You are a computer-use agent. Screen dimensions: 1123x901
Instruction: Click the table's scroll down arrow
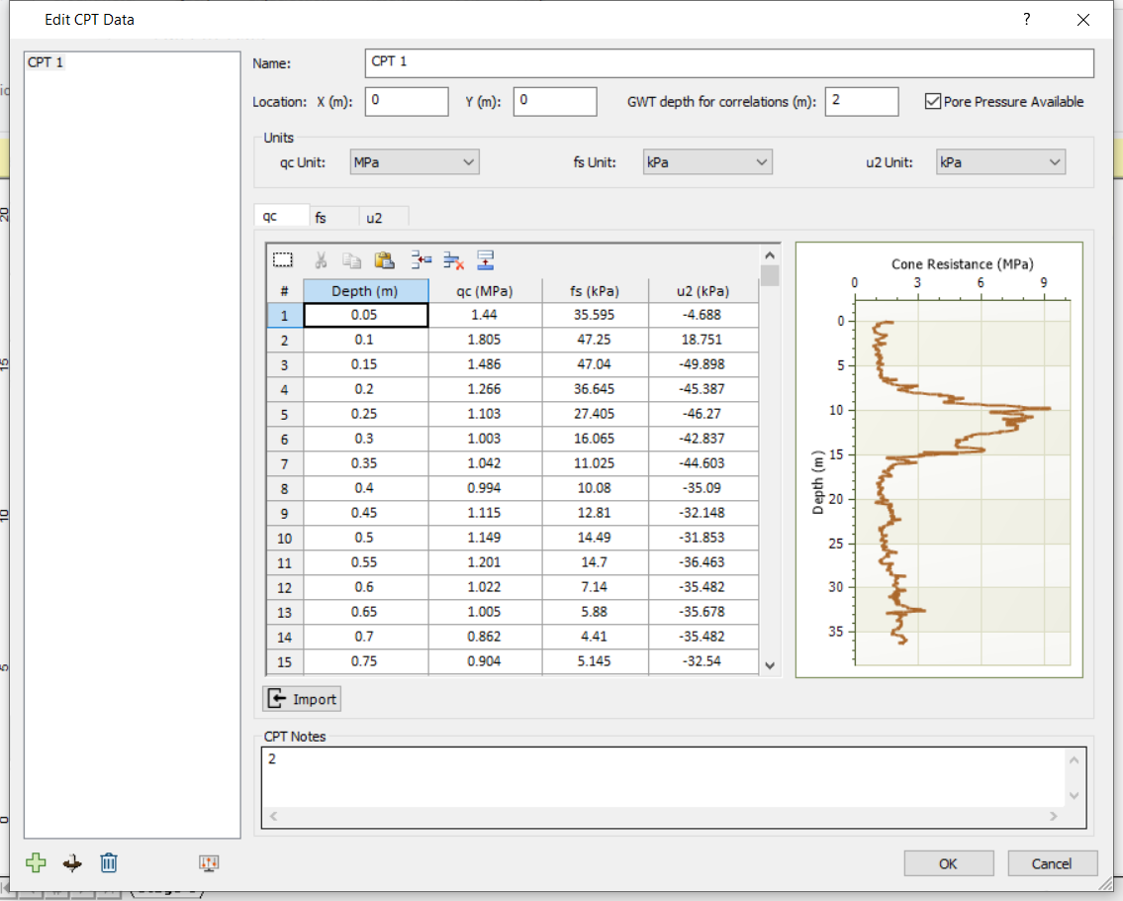(x=771, y=665)
